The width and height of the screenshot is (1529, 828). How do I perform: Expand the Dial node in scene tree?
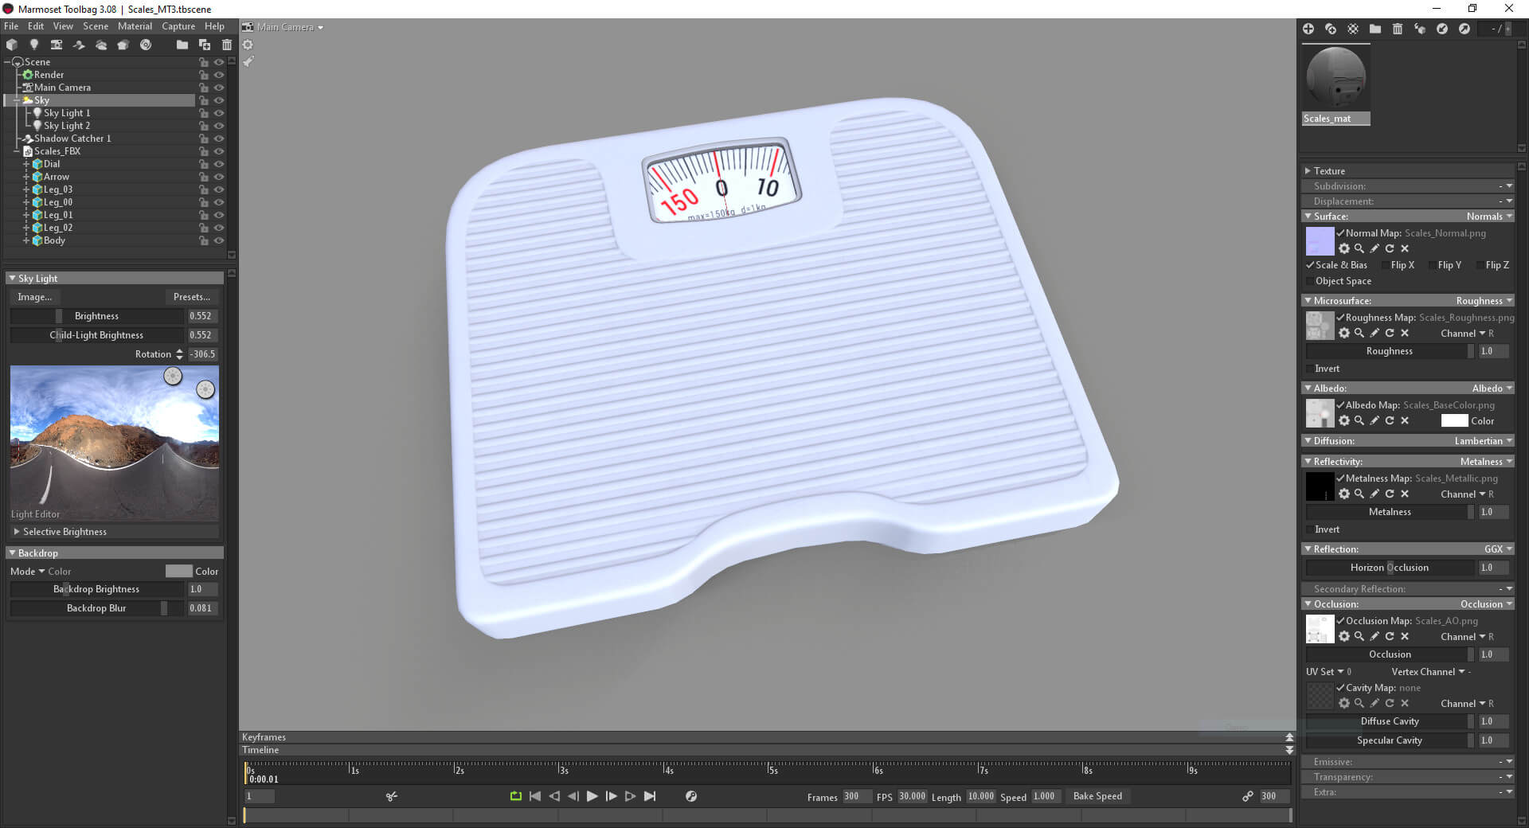26,164
